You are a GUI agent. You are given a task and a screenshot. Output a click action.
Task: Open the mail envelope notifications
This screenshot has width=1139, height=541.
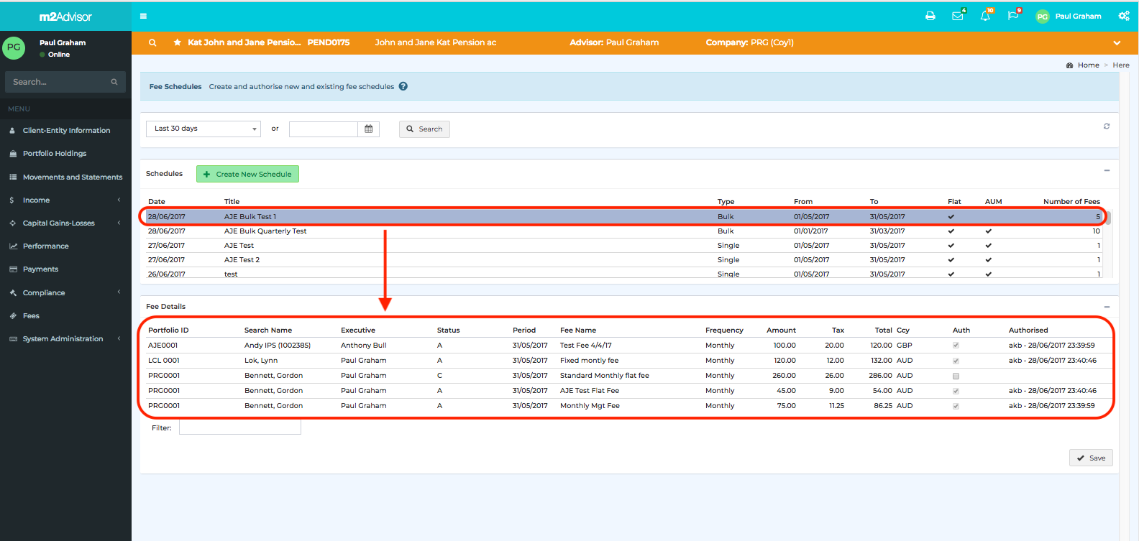click(957, 16)
